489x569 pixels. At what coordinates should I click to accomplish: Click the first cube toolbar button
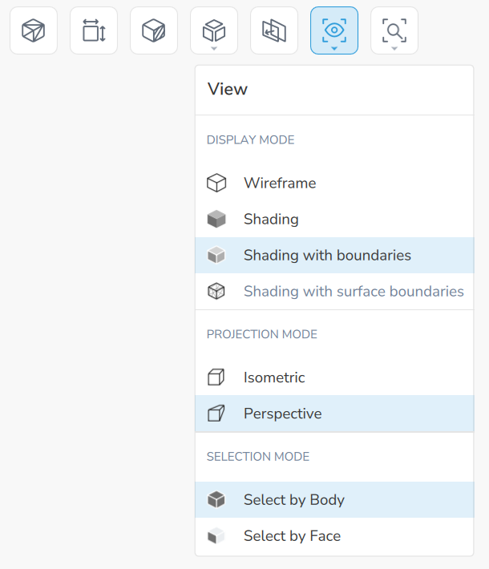click(x=34, y=30)
